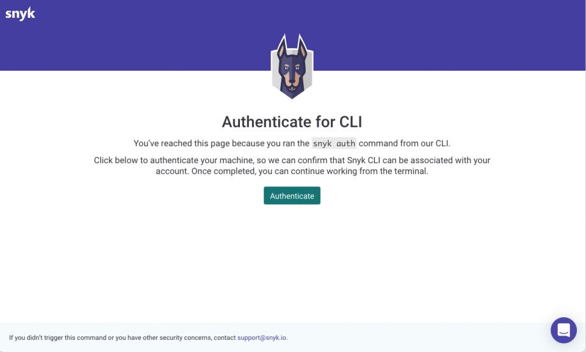
Task: Click 'command from our CLI' text
Action: [x=404, y=143]
